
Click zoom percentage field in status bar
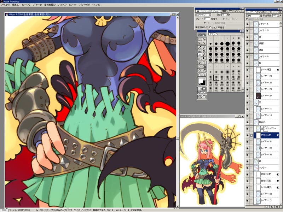pos(4,210)
